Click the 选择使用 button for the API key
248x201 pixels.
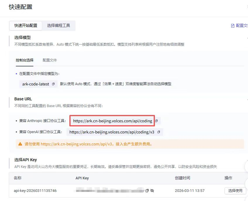[x=235, y=190]
